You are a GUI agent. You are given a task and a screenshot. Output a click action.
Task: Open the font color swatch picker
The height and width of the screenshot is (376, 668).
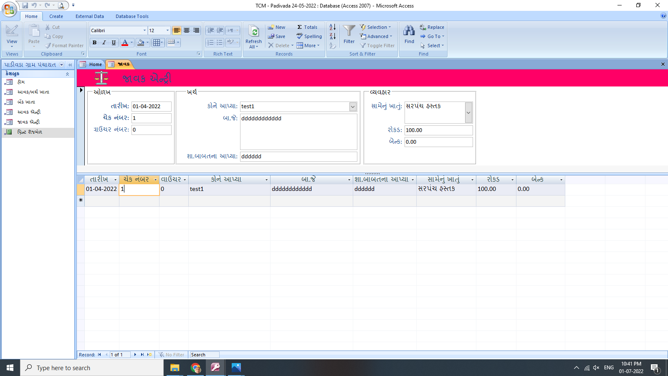click(132, 42)
